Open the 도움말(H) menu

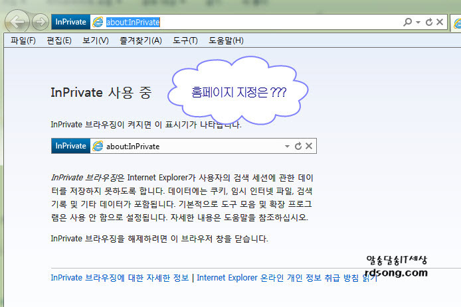[226, 40]
